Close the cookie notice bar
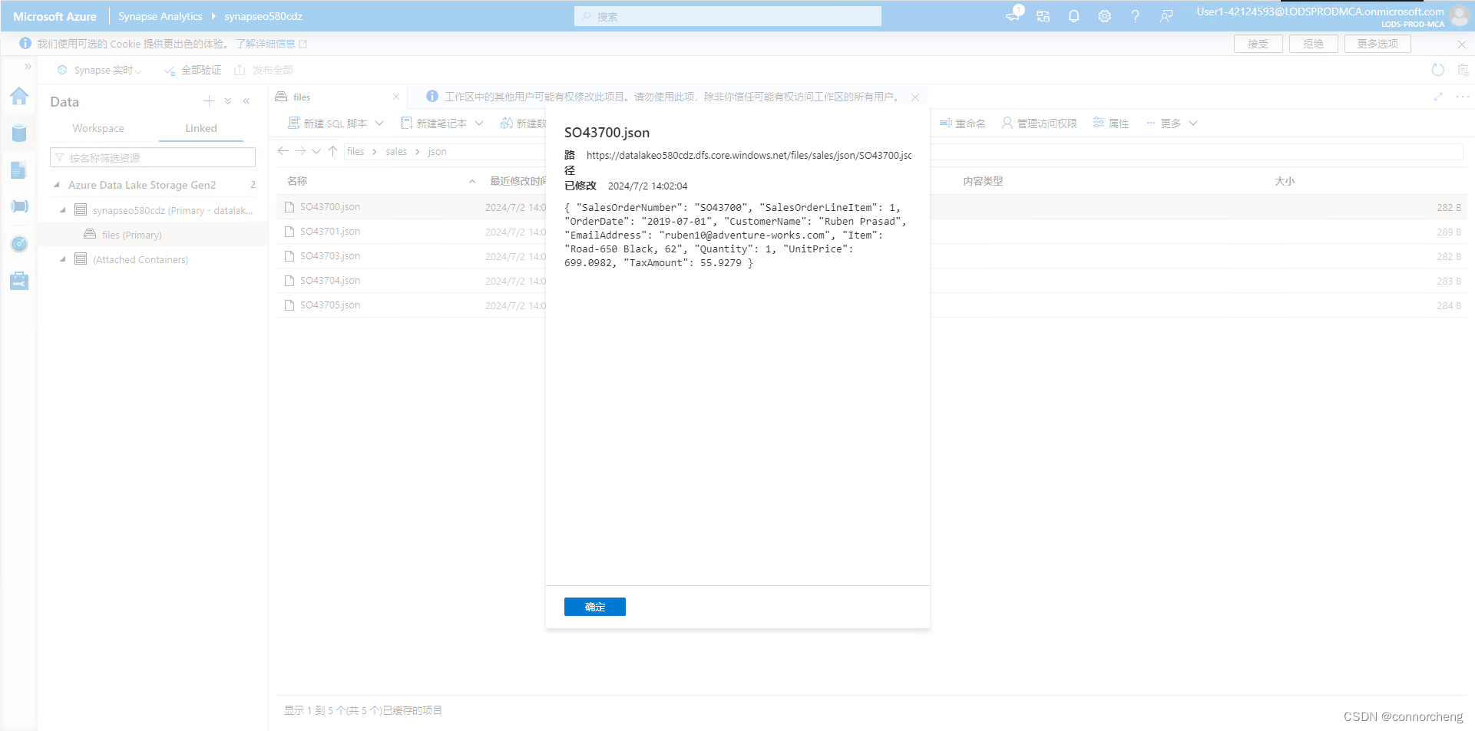 pyautogui.click(x=1462, y=44)
